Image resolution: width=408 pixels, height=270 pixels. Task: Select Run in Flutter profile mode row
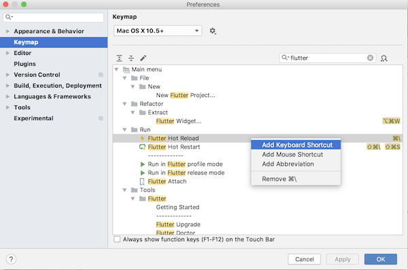tap(258, 164)
